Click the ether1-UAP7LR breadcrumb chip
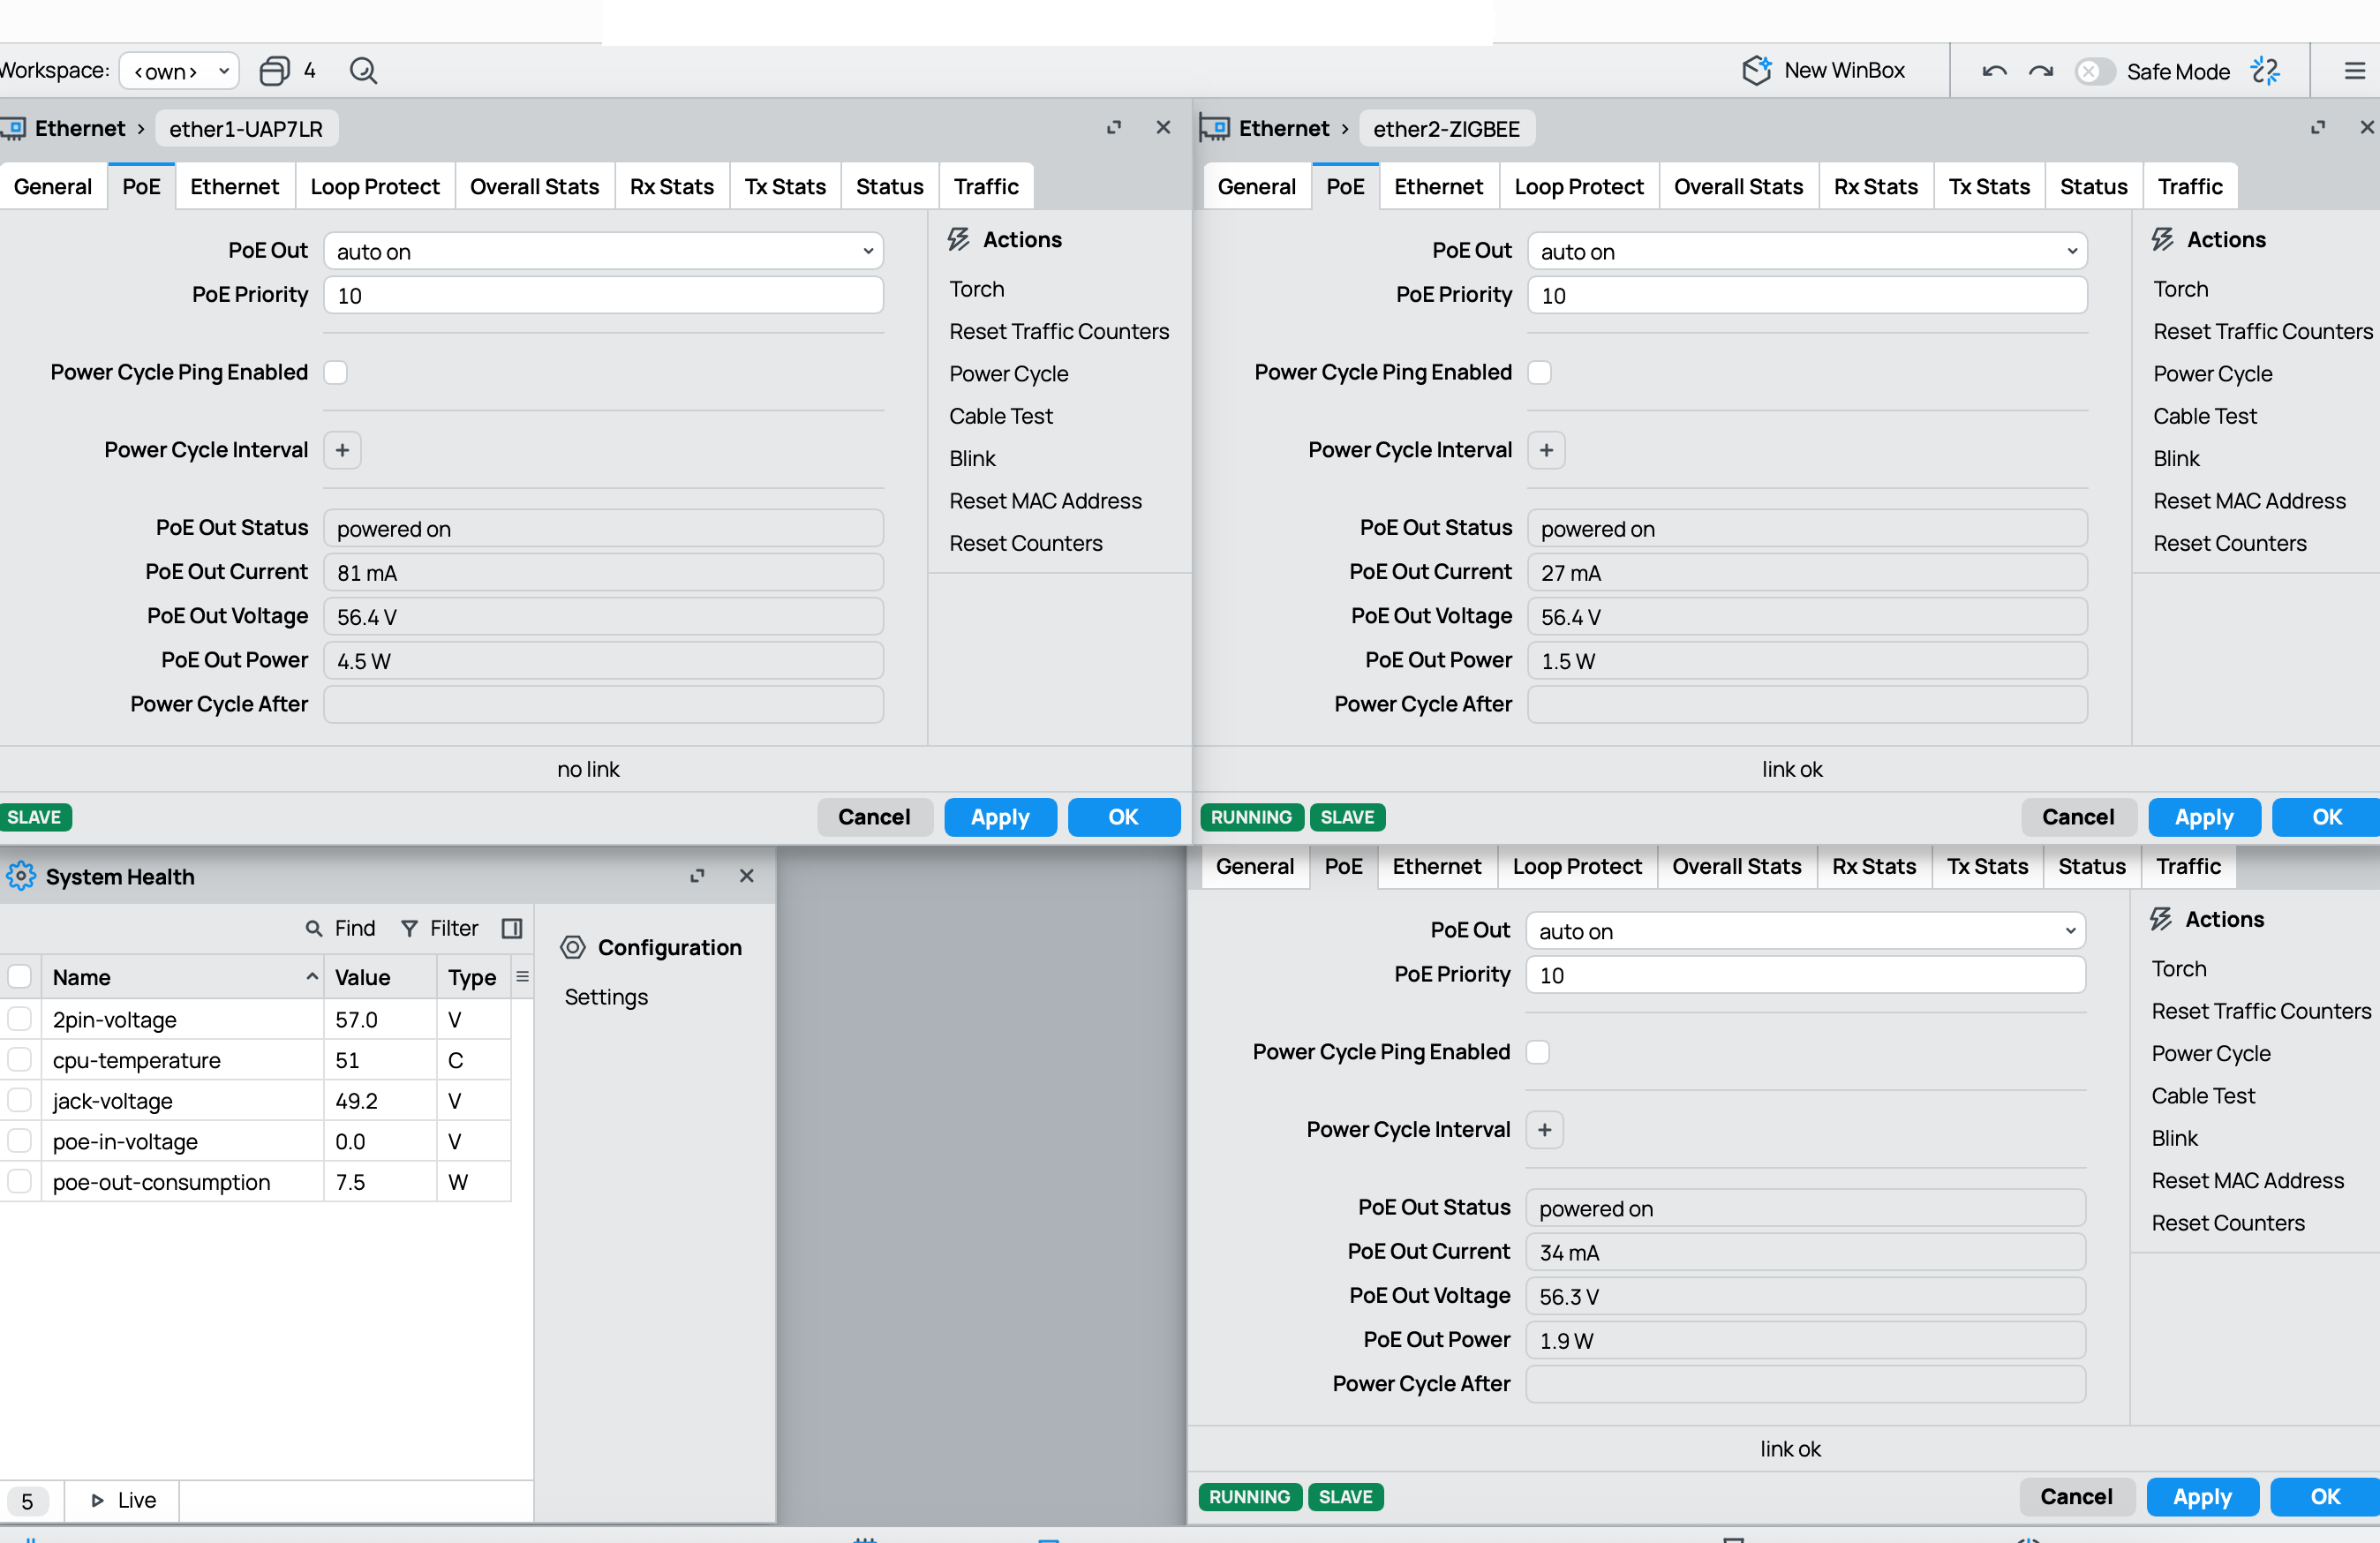 point(246,129)
